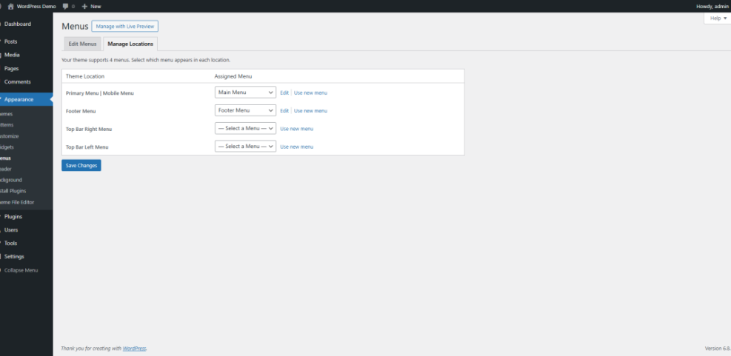Switch to the Edit Menus tab

click(82, 44)
